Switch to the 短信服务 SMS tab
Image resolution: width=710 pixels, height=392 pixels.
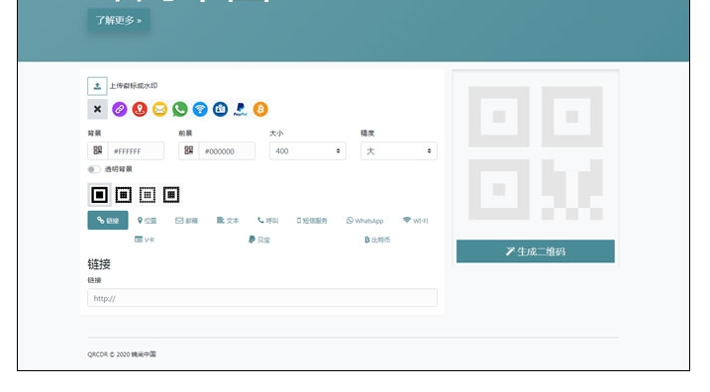click(x=312, y=221)
